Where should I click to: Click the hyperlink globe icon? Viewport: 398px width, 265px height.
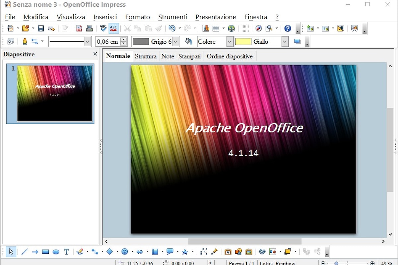click(232, 28)
